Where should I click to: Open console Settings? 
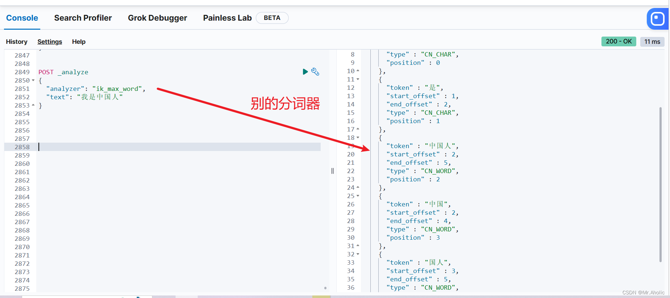(50, 42)
